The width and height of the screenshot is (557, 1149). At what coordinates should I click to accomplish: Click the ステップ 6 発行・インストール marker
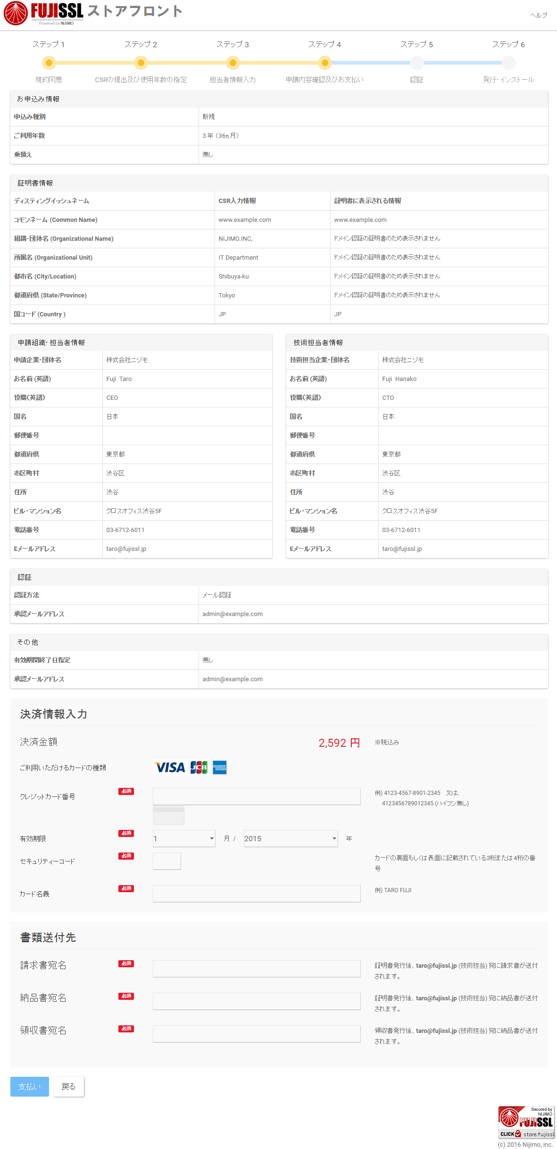coord(508,62)
